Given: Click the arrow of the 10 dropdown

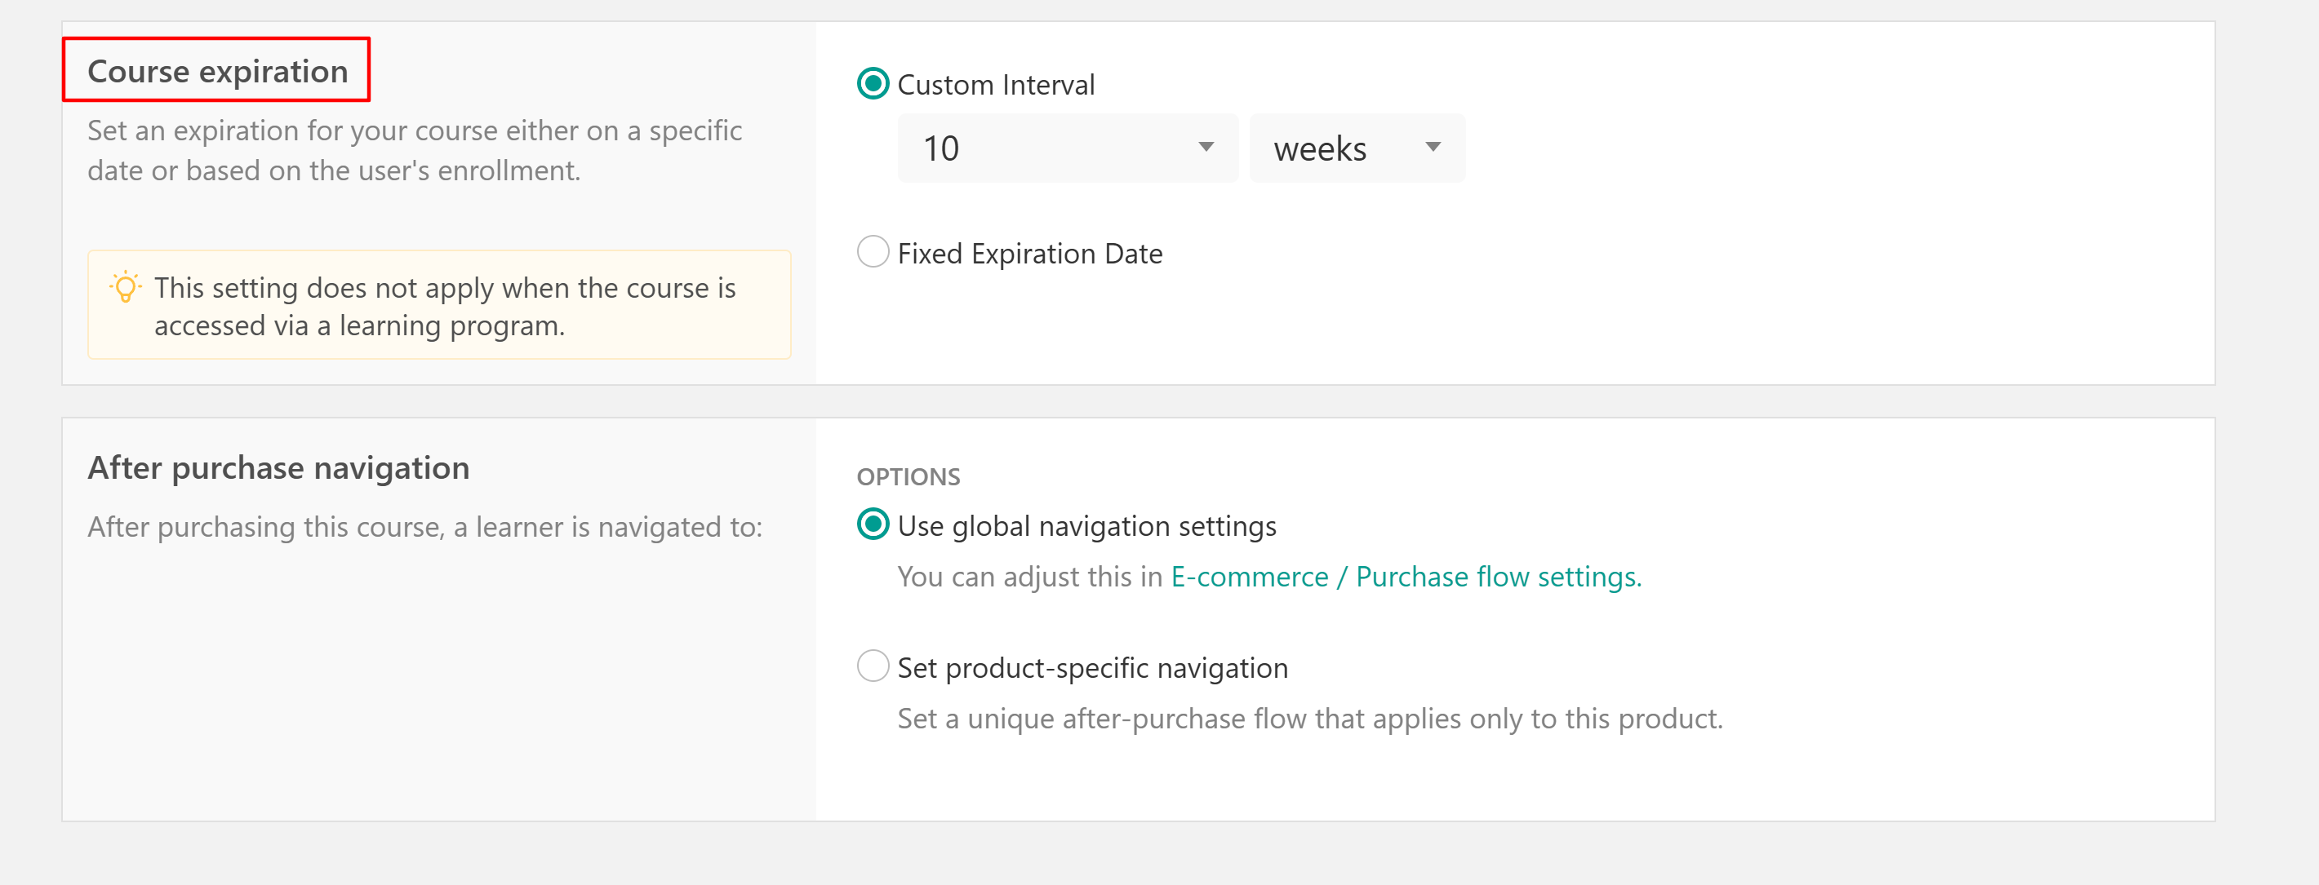Looking at the screenshot, I should (1206, 148).
